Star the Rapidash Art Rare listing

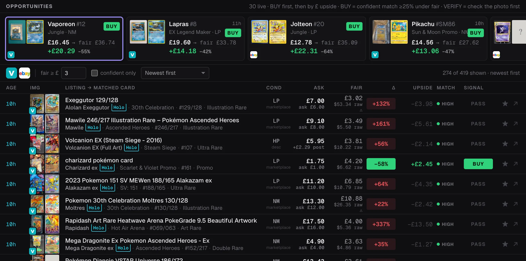pos(505,224)
